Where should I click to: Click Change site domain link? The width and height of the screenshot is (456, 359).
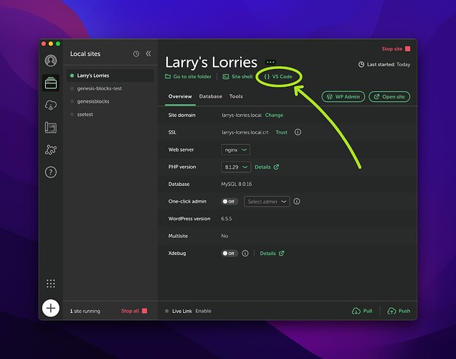click(x=274, y=115)
